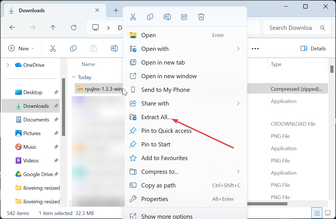The height and width of the screenshot is (219, 336).
Task: Click the Cut scissors icon in Explorer toolbar
Action: point(53,48)
